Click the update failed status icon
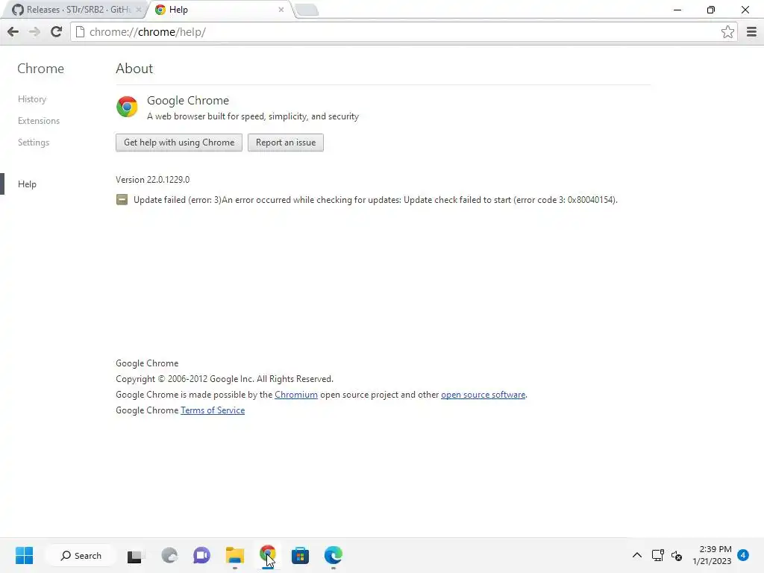The height and width of the screenshot is (573, 764). pyautogui.click(x=122, y=200)
